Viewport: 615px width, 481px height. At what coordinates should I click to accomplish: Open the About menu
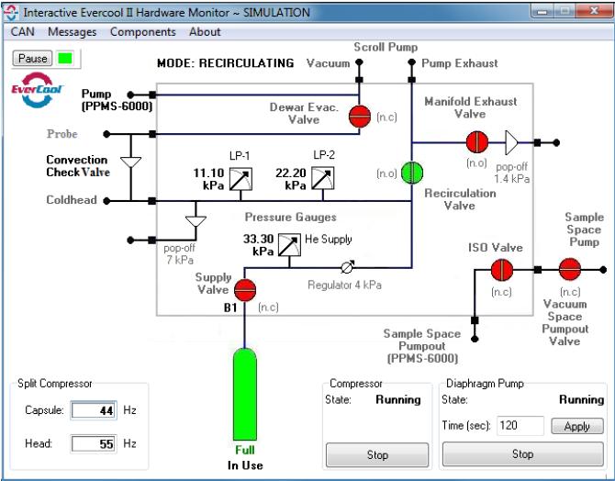pyautogui.click(x=205, y=32)
